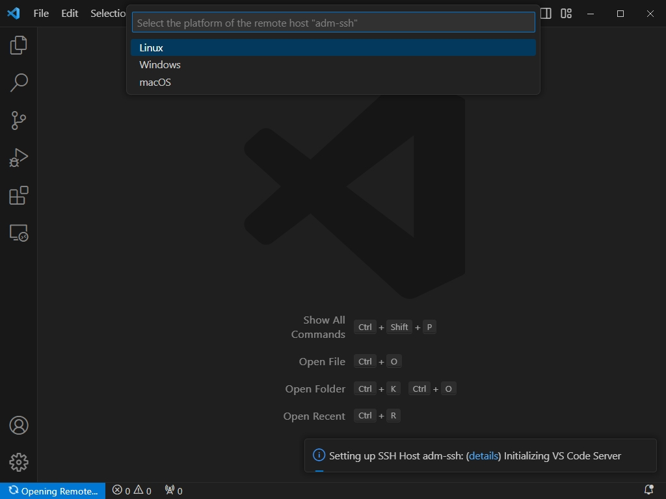This screenshot has width=666, height=499.
Task: Open the Remote Explorer view
Action: coord(18,233)
